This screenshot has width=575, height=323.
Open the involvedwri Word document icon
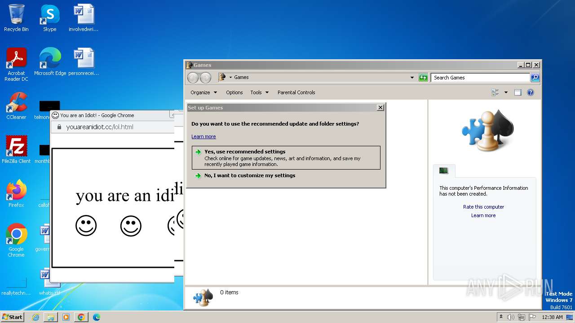[x=84, y=18]
